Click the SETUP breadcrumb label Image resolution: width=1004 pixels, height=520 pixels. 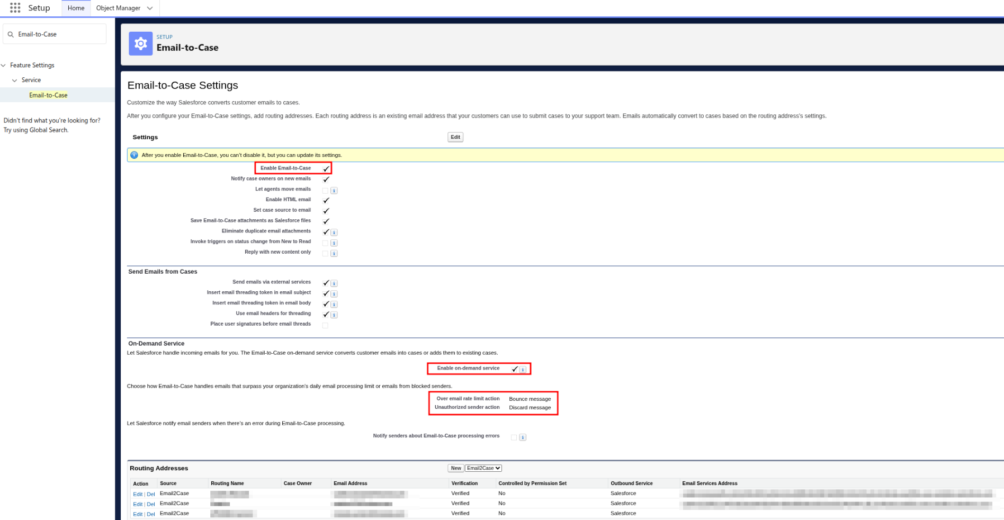165,37
